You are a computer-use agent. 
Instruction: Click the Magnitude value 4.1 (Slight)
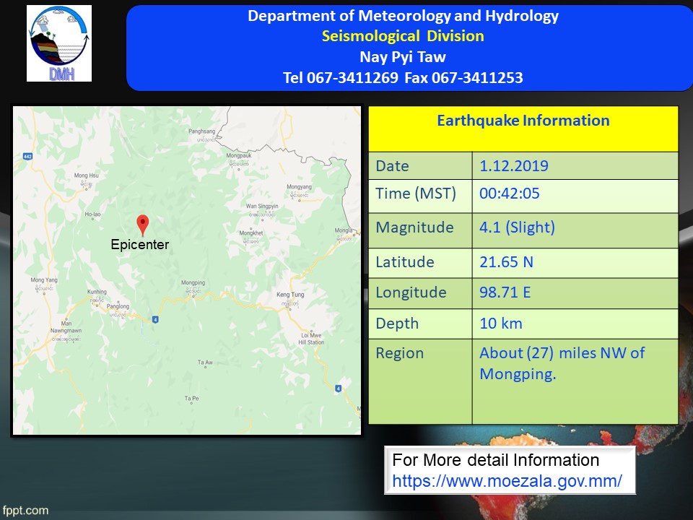click(x=517, y=227)
